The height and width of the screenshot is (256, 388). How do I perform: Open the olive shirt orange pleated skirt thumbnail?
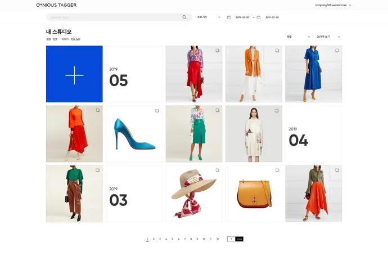click(314, 194)
